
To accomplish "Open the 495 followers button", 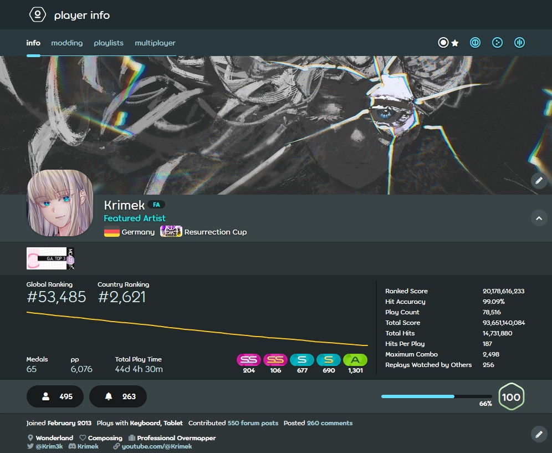I will click(55, 396).
